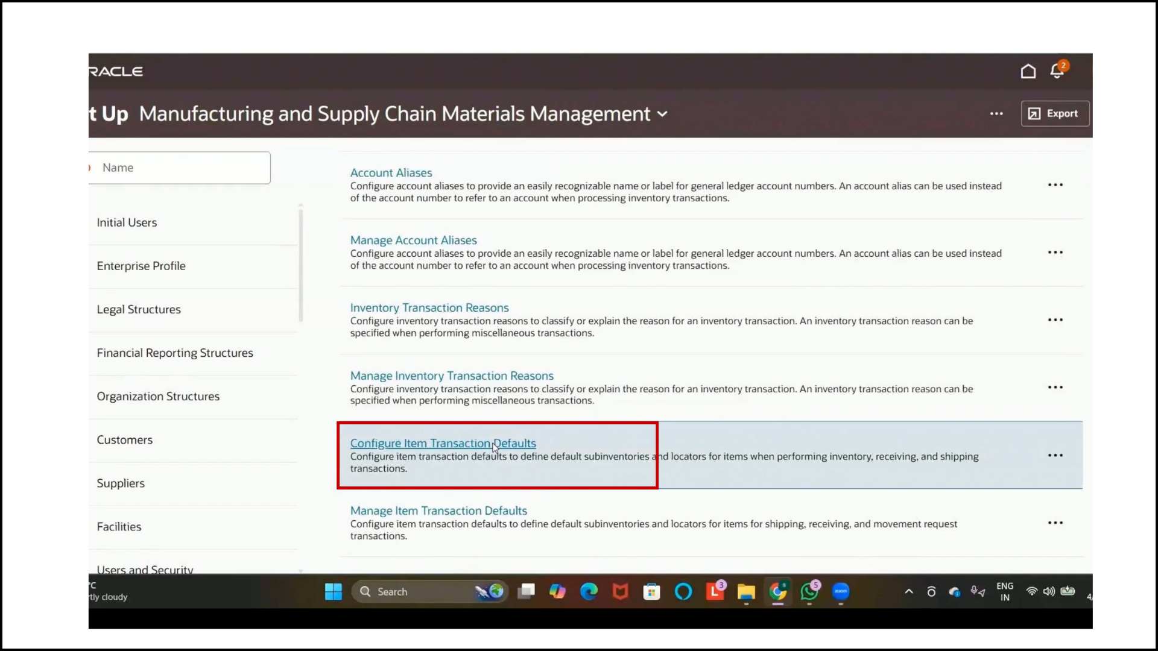Screen dimensions: 1158x651
Task: Click the Export button
Action: pos(1055,113)
